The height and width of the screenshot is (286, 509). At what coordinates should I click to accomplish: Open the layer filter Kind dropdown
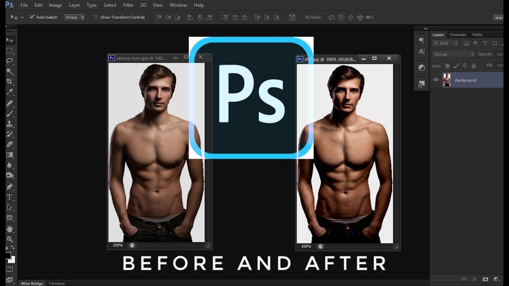tap(445, 43)
